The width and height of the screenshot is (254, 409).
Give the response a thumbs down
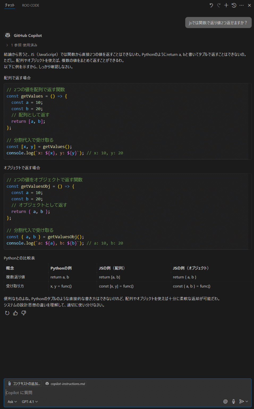[x=24, y=313]
